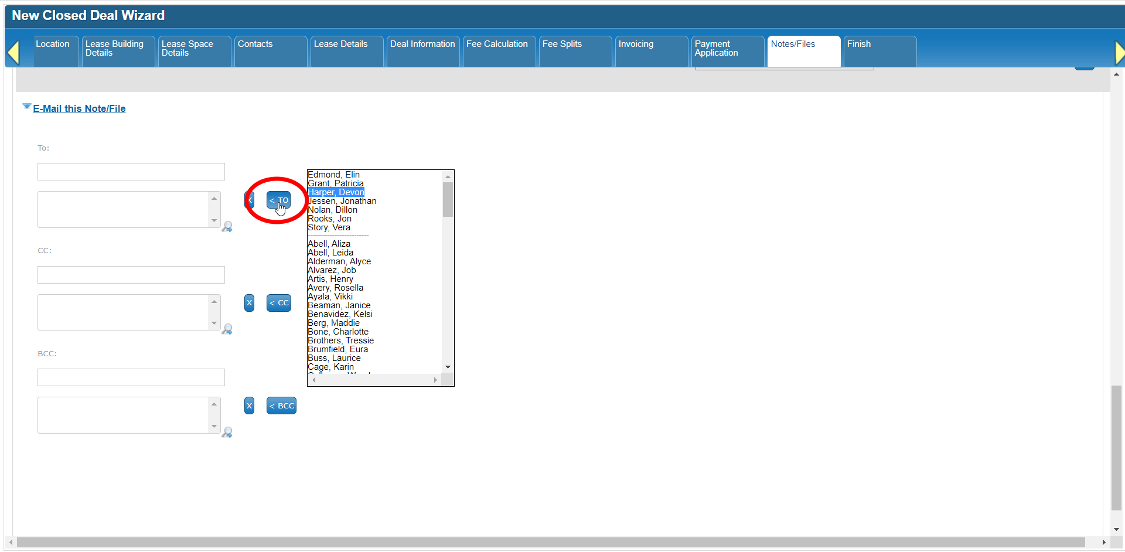Click the lookup magnifier beside BCC recipients box
Viewport: 1125px width, 552px height.
(227, 432)
